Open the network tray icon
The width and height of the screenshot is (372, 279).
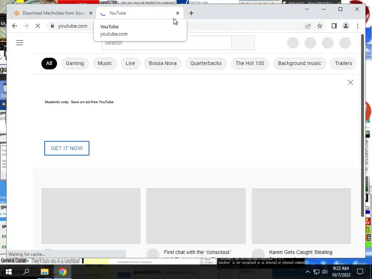coord(316,272)
